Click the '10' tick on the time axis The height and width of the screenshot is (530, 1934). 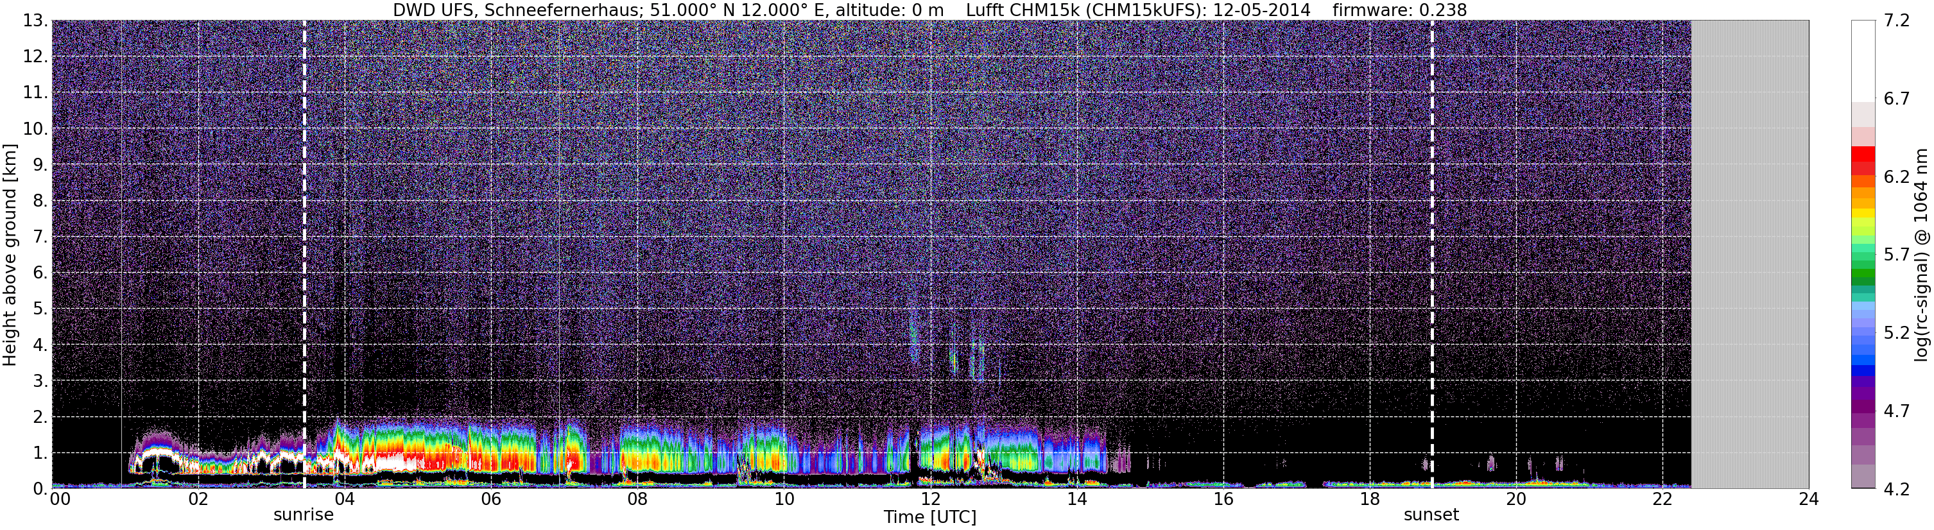[784, 499]
